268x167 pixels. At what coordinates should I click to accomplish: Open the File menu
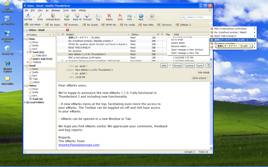[x=26, y=10]
